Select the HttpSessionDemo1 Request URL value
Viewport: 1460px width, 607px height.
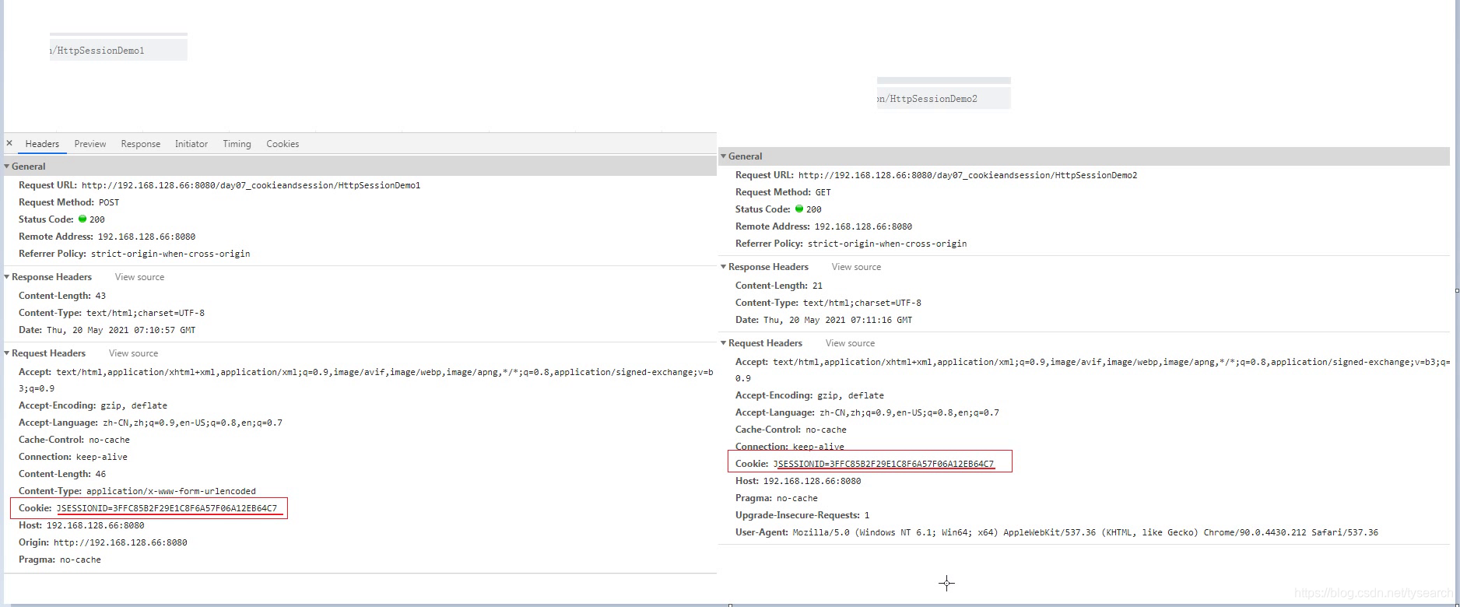click(251, 185)
